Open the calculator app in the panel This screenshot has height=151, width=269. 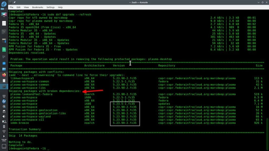click(4, 41)
